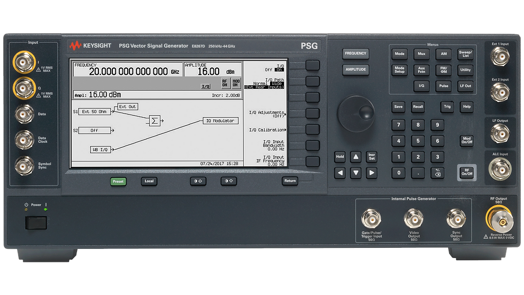Push the softkey beside I/Q Path
Screen dimensions: 524x295
click(x=312, y=81)
